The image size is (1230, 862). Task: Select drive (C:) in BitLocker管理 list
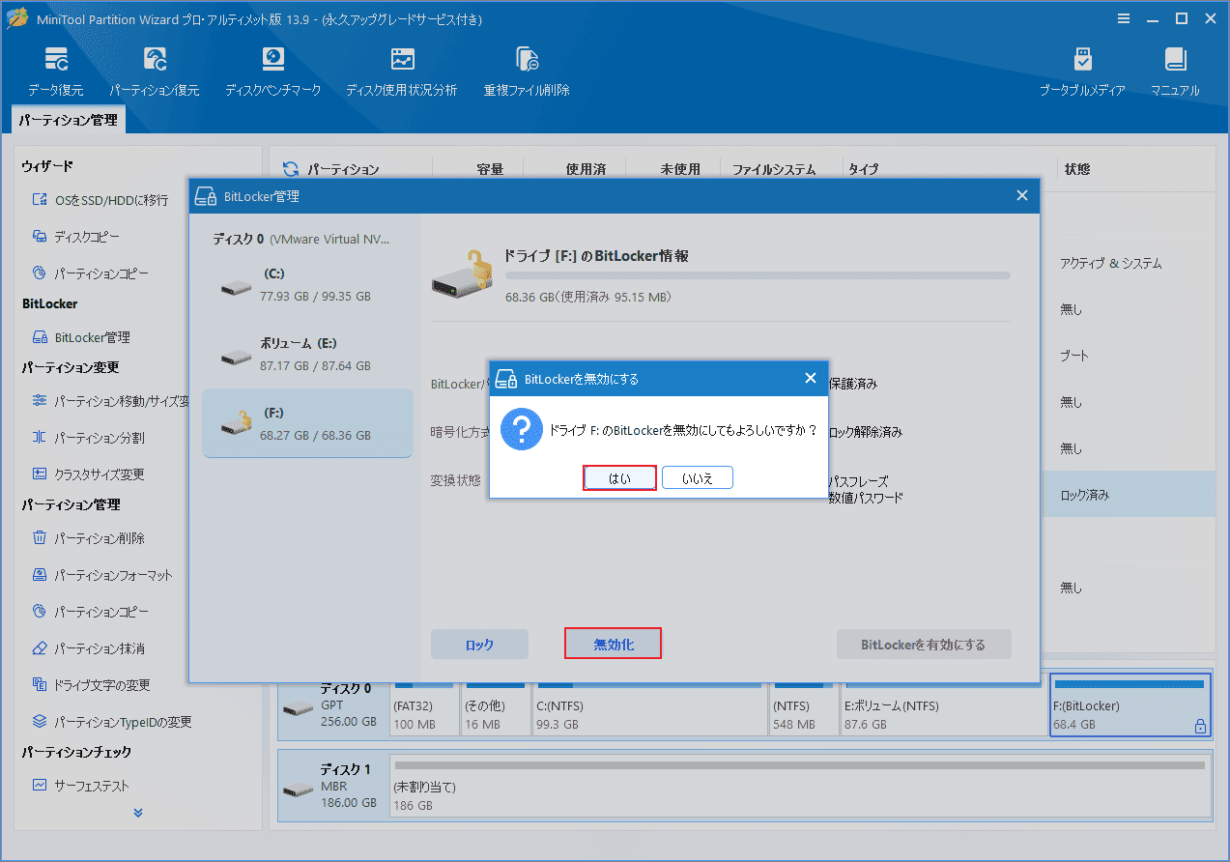pos(307,285)
